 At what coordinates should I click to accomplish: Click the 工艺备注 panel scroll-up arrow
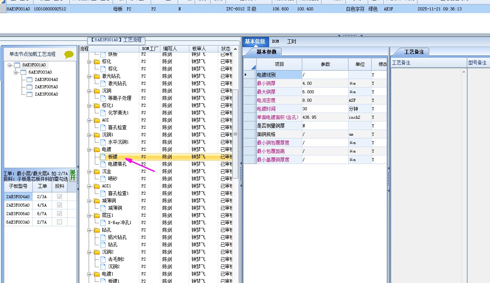coord(464,72)
